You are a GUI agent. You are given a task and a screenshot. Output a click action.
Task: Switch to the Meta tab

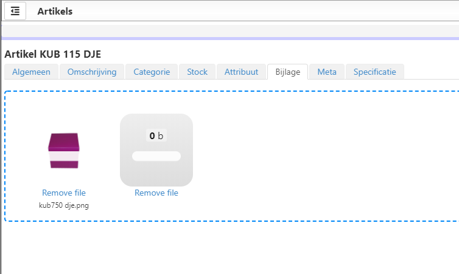pyautogui.click(x=327, y=72)
